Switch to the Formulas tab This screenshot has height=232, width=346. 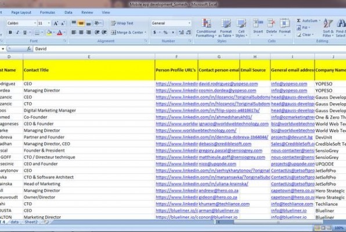pos(48,12)
